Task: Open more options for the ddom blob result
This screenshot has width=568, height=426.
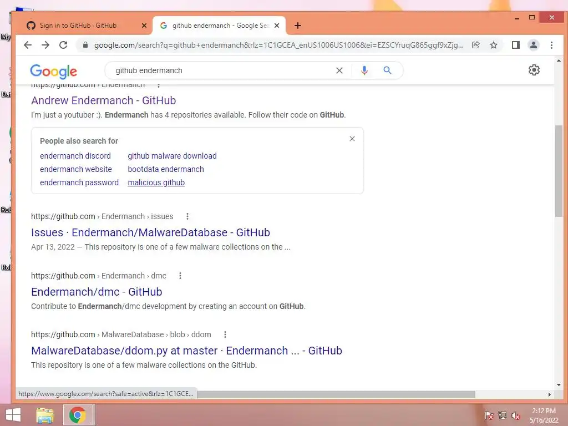Action: coord(225,334)
